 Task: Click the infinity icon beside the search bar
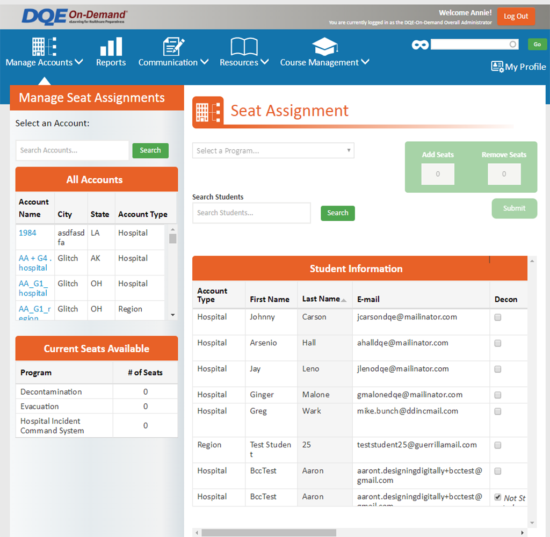click(x=421, y=45)
